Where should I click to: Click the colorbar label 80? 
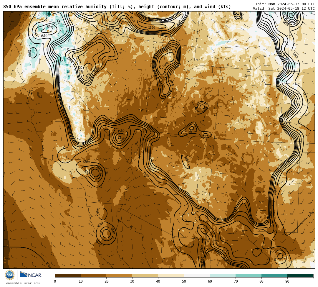tap(262, 281)
